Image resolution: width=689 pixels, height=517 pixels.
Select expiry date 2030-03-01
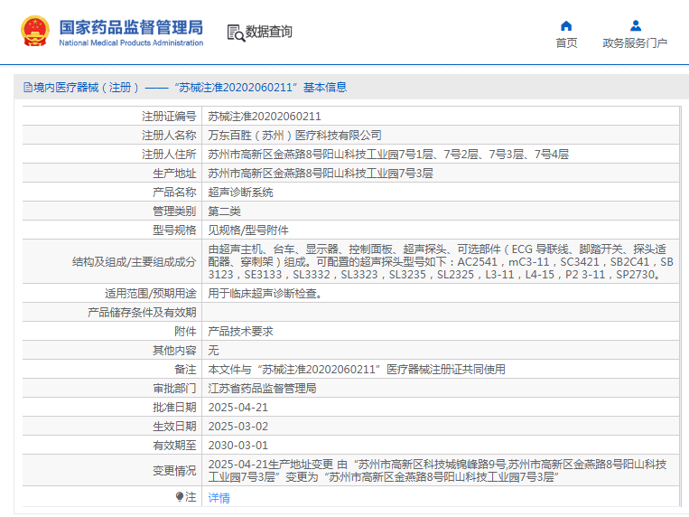point(237,446)
